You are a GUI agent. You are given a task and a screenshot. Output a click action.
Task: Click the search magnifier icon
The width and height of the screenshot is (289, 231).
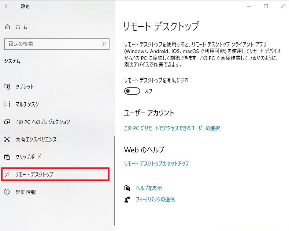[104, 44]
